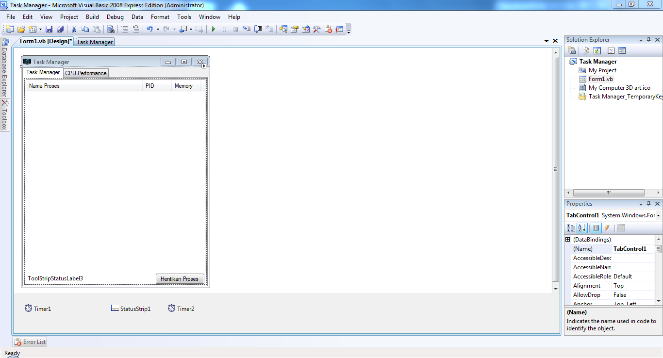This screenshot has height=358, width=663.
Task: Expand the DataBindings property node
Action: coord(568,240)
